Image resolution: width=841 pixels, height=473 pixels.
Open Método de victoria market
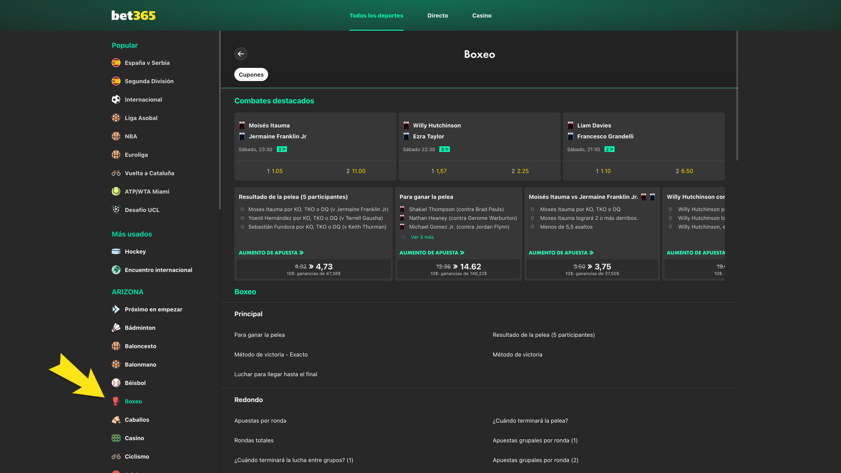(x=517, y=354)
